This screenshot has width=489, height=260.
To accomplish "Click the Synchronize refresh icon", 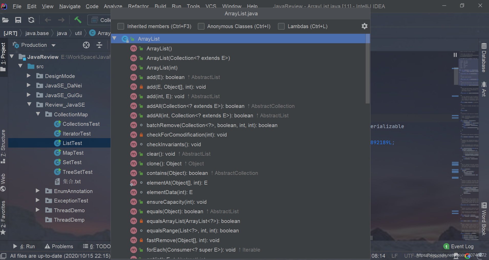I will tap(31, 20).
